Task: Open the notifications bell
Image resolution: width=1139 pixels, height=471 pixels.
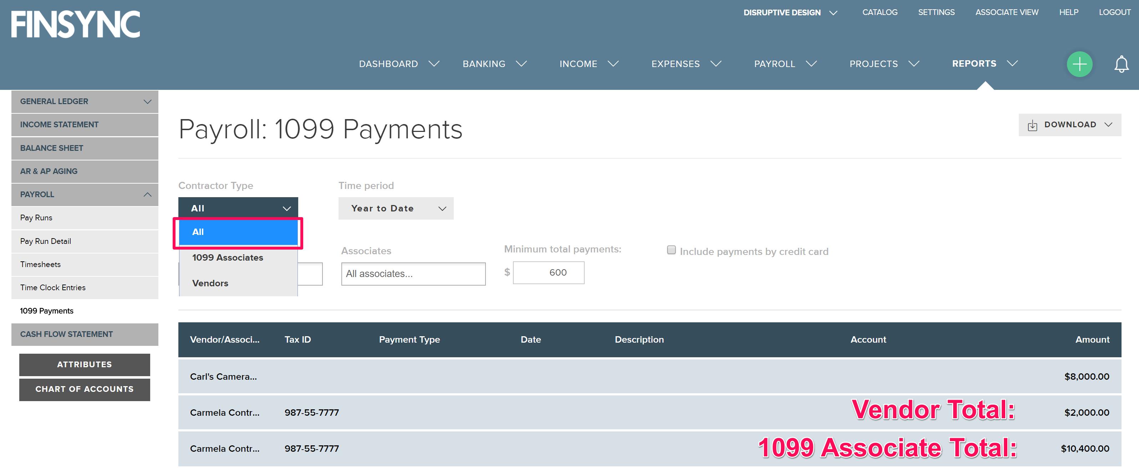Action: pyautogui.click(x=1121, y=64)
